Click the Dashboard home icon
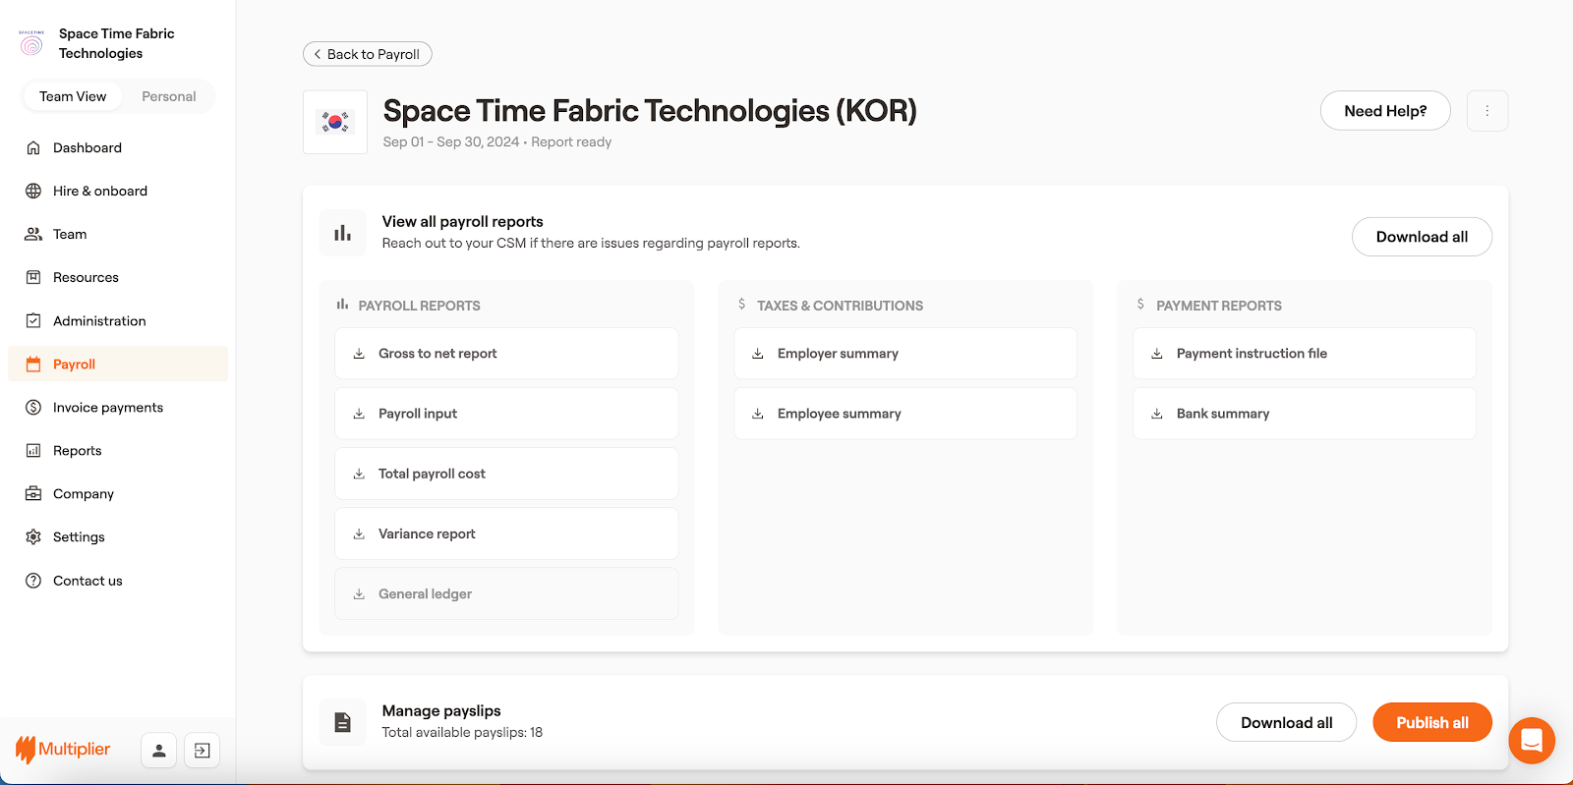This screenshot has width=1573, height=785. (x=33, y=147)
